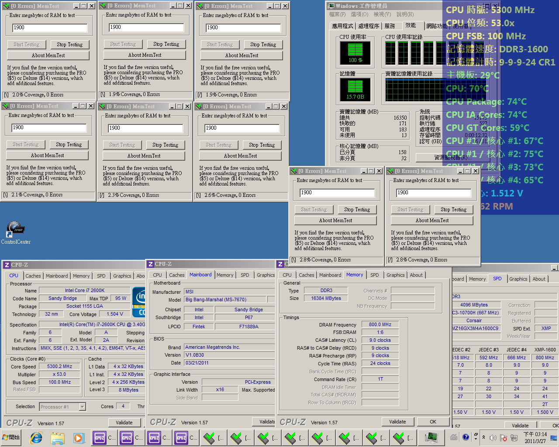559x447 pixels.
Task: Click OK in CPU-Z window showing Memory Timings
Action: point(433,422)
